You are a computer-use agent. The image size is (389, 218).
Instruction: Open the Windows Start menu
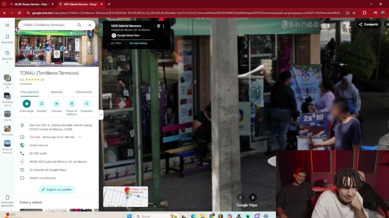(129, 216)
